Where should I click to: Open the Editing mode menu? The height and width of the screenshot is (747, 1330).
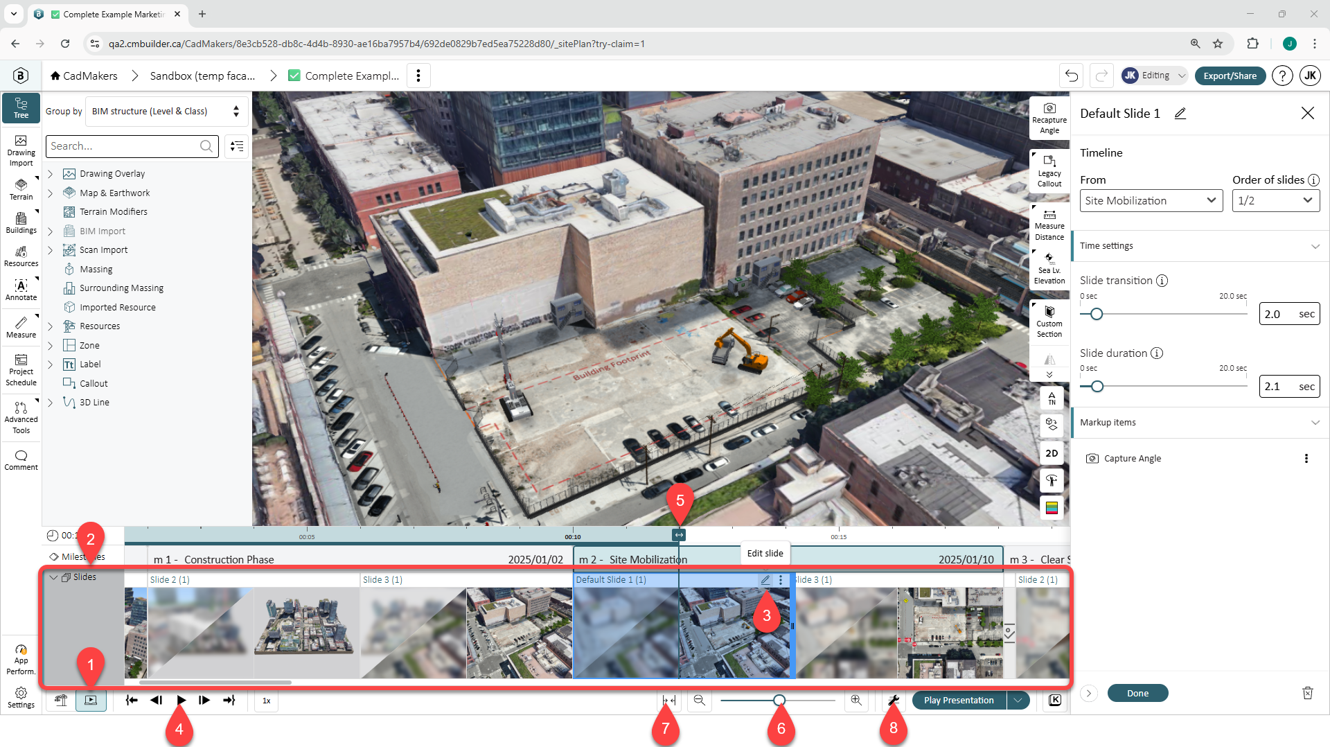click(1155, 76)
